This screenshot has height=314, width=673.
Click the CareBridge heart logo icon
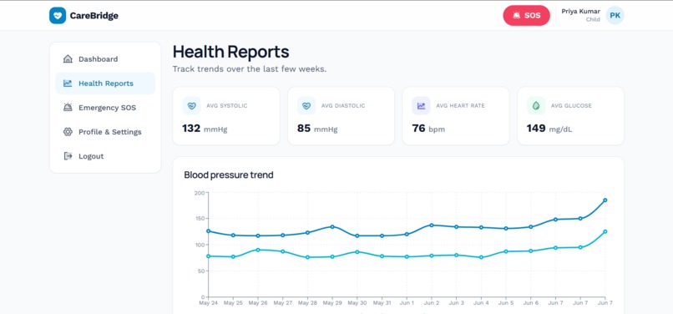58,16
